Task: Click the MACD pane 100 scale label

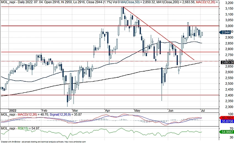Action: (231, 114)
